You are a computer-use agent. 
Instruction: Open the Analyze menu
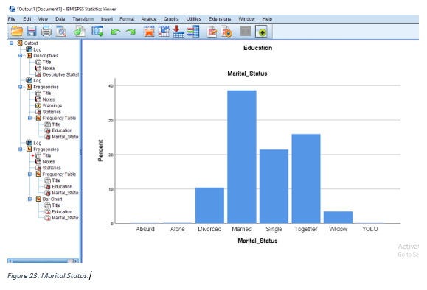149,18
